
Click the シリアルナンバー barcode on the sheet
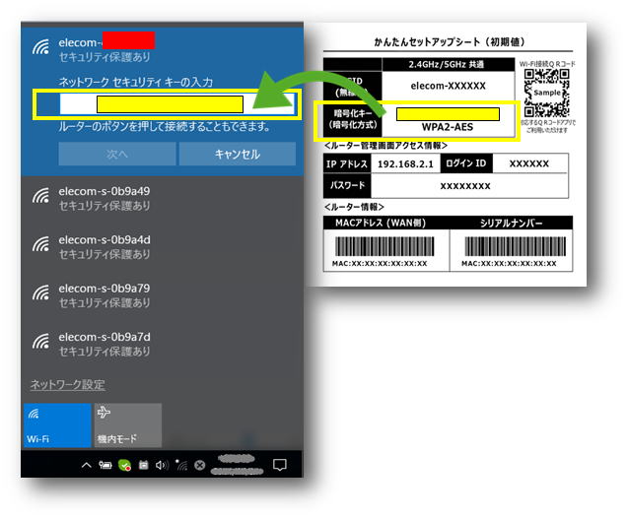(515, 246)
